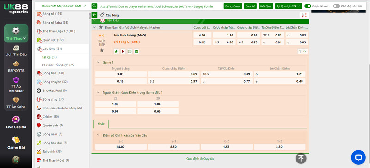
Task: Open the live chat bubble
Action: tap(358, 157)
